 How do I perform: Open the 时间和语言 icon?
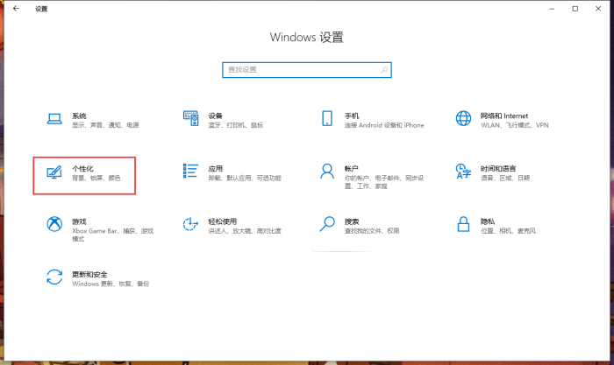point(464,172)
